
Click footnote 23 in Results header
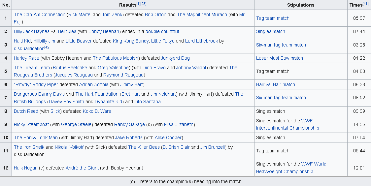click(143, 4)
